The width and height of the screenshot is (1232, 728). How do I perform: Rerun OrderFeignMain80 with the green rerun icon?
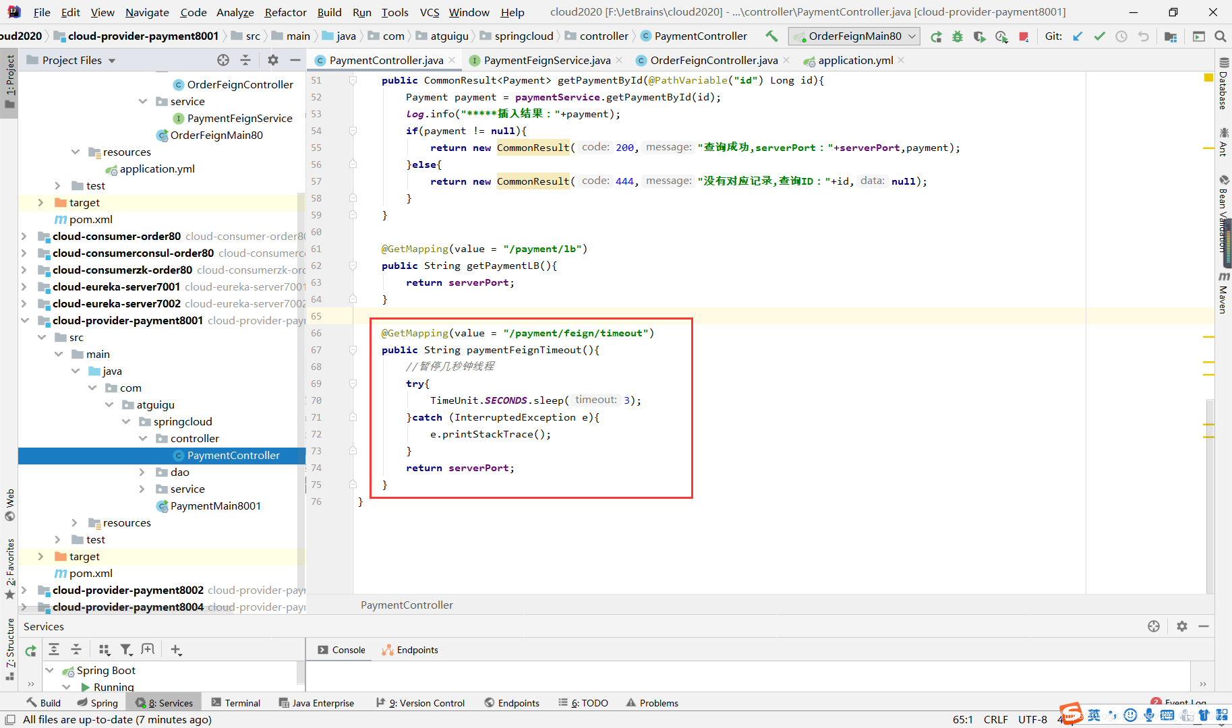[x=936, y=36]
